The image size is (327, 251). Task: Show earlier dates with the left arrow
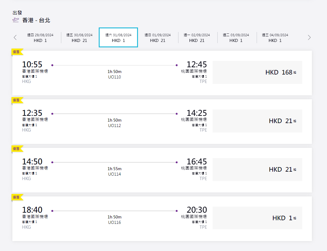point(15,37)
